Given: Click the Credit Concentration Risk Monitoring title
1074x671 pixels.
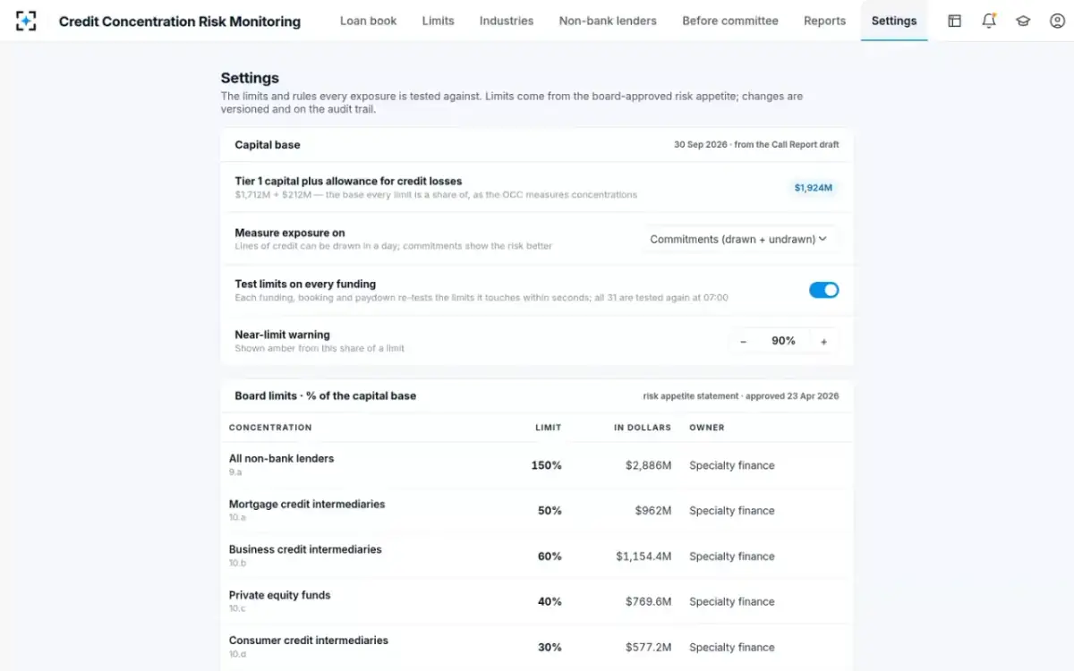Looking at the screenshot, I should [x=180, y=21].
